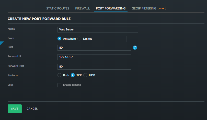This screenshot has height=120, width=207.
Task: Select the Port Forwarding tab
Action: tap(111, 8)
